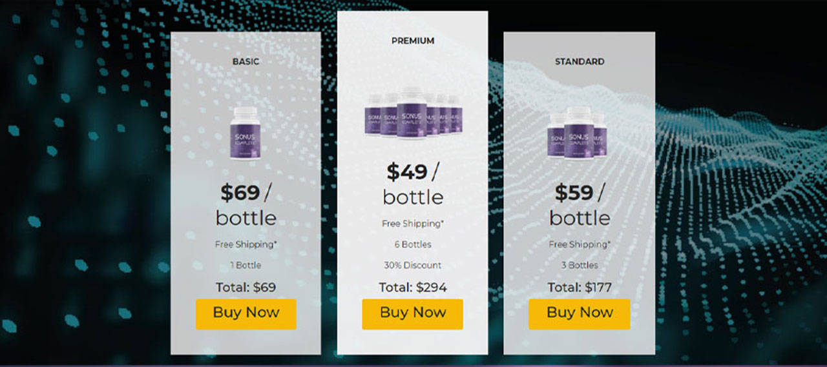Click the Total: $69 text
827x367 pixels.
click(x=246, y=288)
